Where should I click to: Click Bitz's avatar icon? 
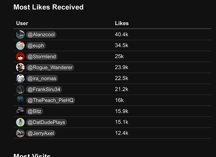pos(20,111)
